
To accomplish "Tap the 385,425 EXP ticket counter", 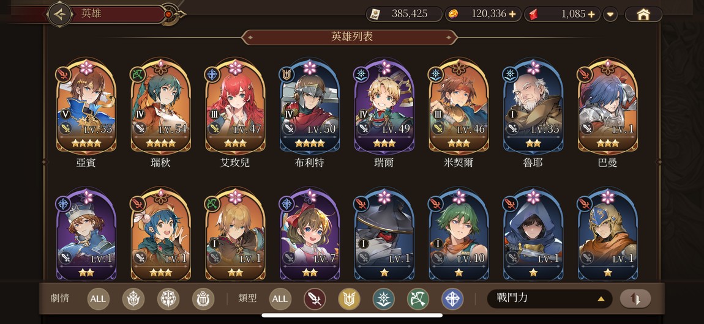I will tap(405, 14).
